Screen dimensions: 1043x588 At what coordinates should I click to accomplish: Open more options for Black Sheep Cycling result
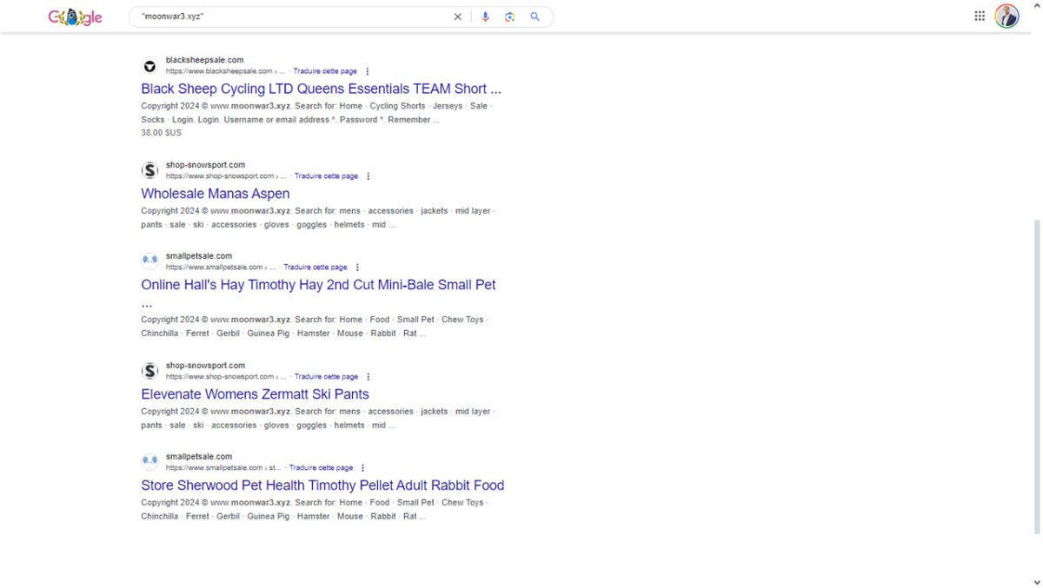pyautogui.click(x=368, y=71)
